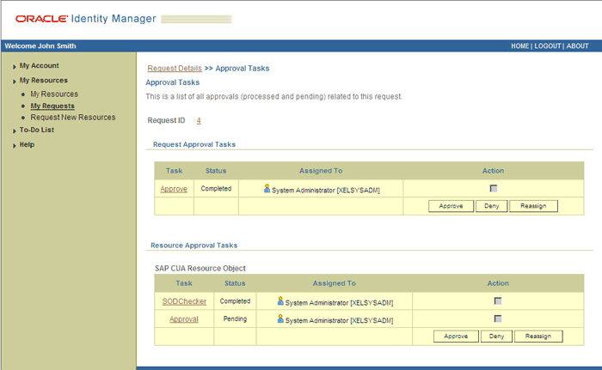Click the Request Approval Tasks heading
This screenshot has width=602, height=370.
pos(194,144)
